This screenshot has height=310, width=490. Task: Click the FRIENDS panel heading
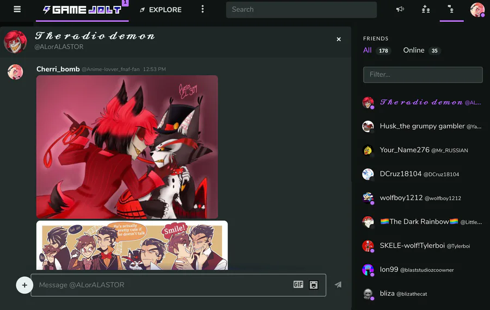(x=376, y=39)
